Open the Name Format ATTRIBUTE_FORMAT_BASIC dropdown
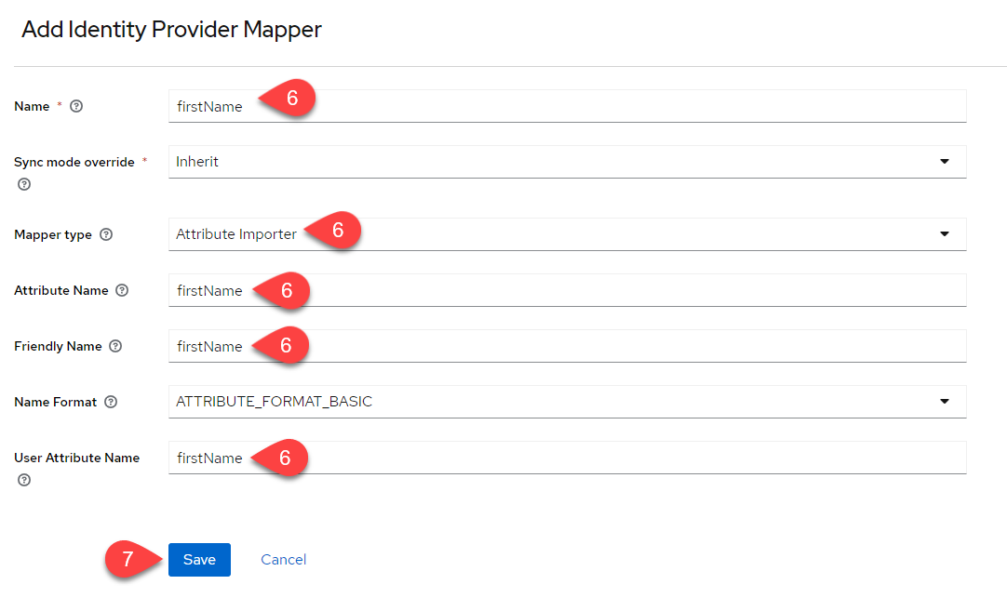The width and height of the screenshot is (1007, 611). [x=567, y=402]
